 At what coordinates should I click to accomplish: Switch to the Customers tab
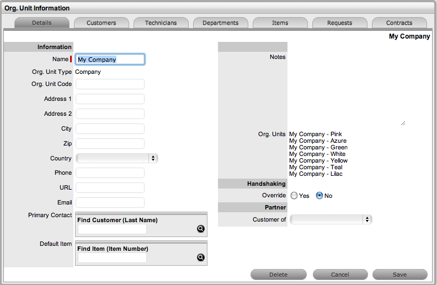pyautogui.click(x=102, y=23)
